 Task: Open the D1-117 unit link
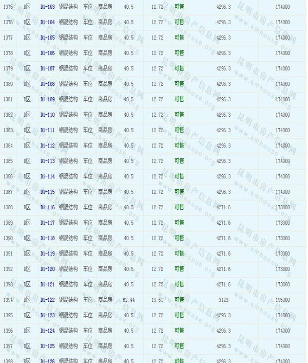click(47, 223)
